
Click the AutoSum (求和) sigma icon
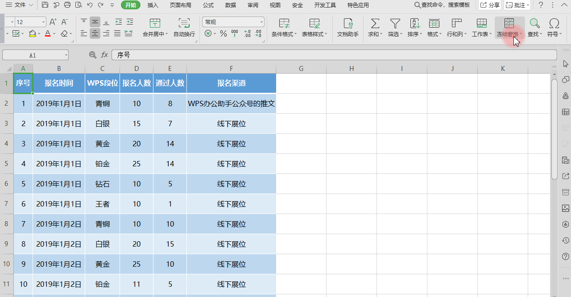pos(375,24)
